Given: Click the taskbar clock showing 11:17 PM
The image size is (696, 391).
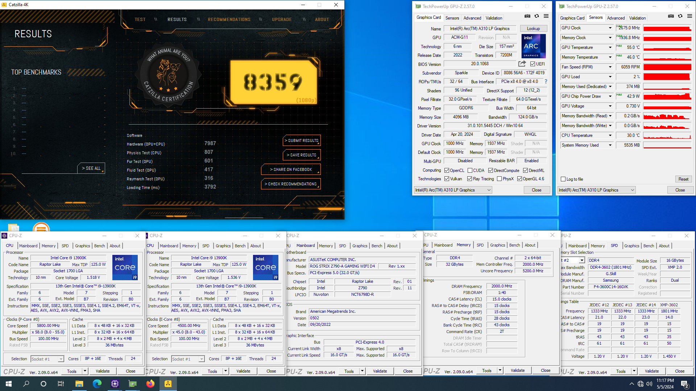Looking at the screenshot, I should [x=665, y=384].
